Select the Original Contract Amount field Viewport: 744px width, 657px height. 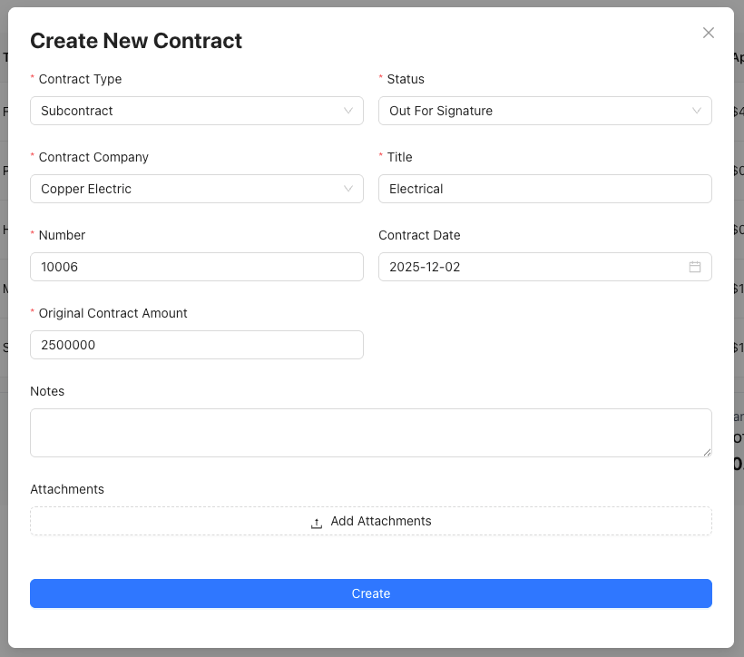point(197,345)
